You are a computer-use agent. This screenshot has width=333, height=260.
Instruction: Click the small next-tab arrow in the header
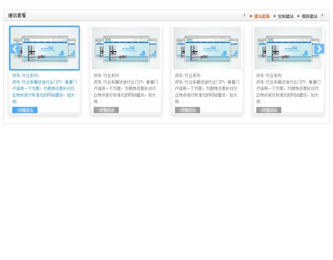[x=322, y=16]
